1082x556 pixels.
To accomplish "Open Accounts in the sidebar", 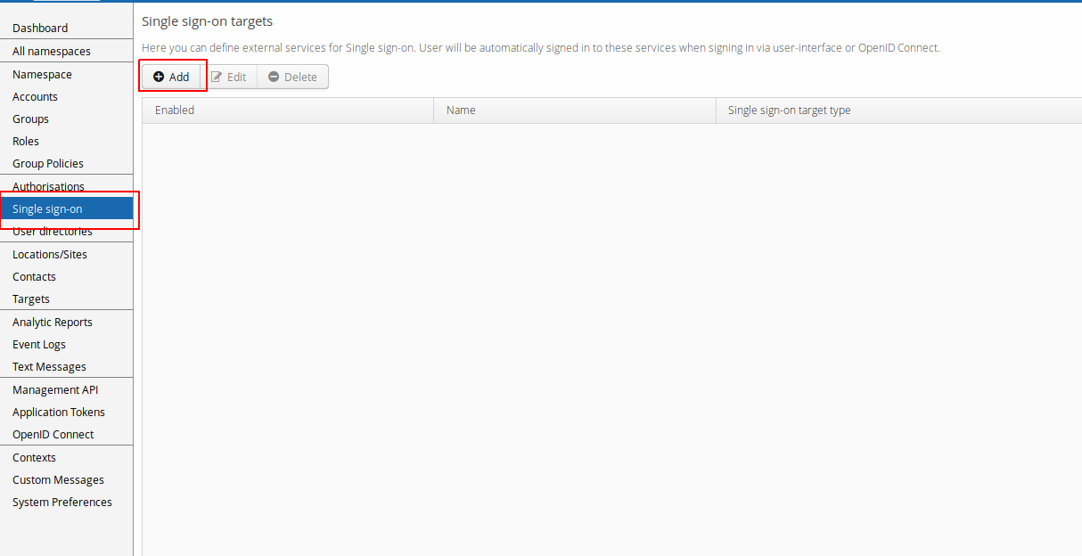I will [x=35, y=97].
